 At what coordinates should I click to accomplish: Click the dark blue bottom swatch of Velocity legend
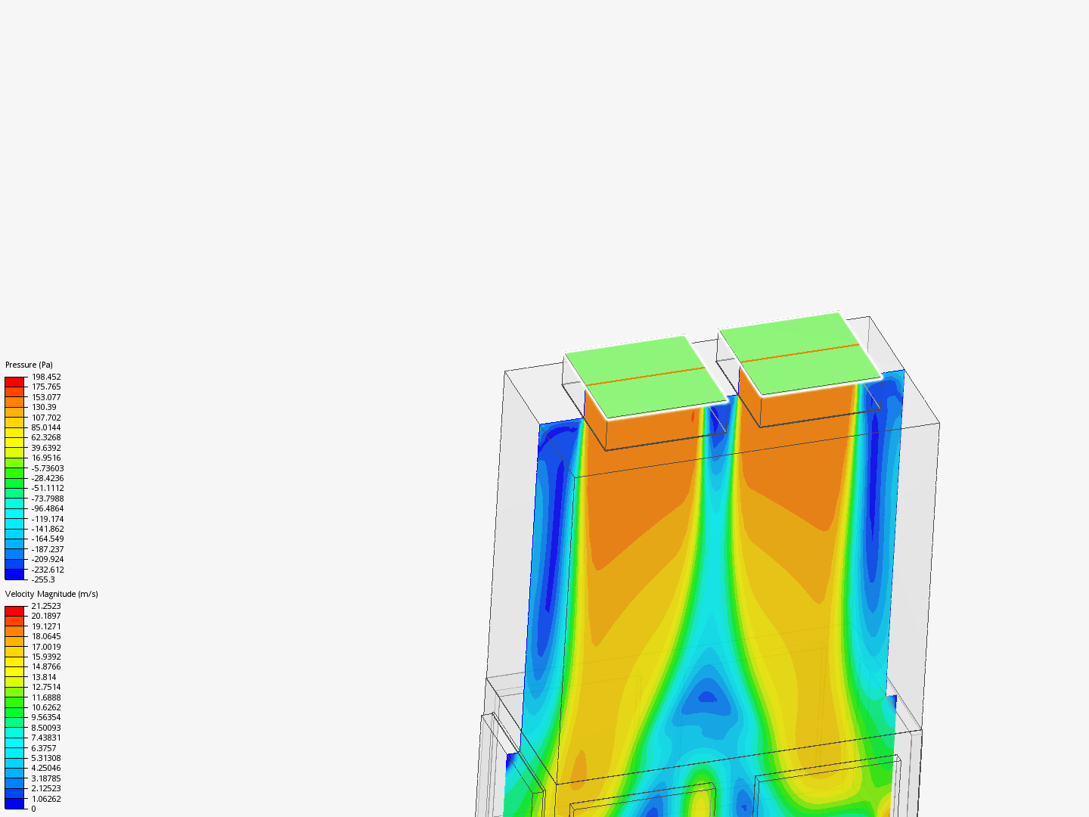coord(15,804)
